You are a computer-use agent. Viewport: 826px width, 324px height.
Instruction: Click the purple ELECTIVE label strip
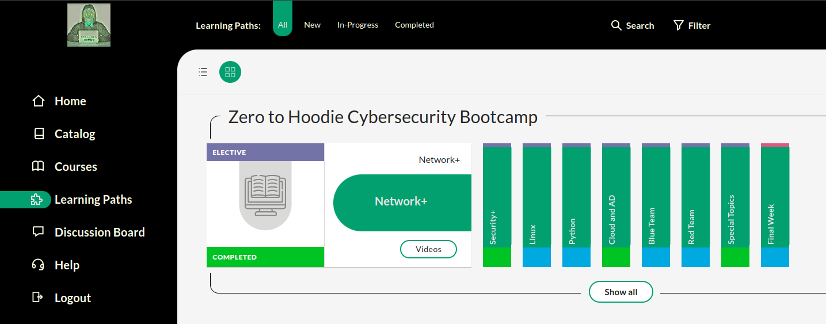click(x=265, y=153)
